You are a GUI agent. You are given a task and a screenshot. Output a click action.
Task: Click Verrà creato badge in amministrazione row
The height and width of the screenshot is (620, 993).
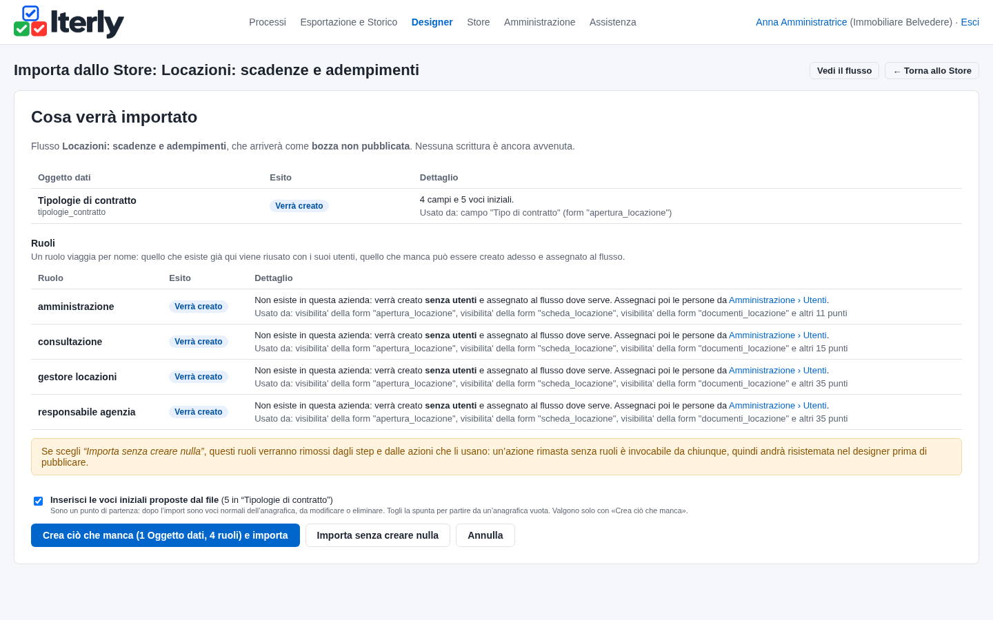(199, 307)
